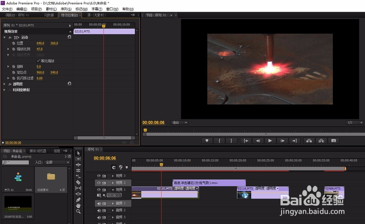This screenshot has width=365, height=224.
Task: Reset the 透明度 effect
Action: point(69,83)
